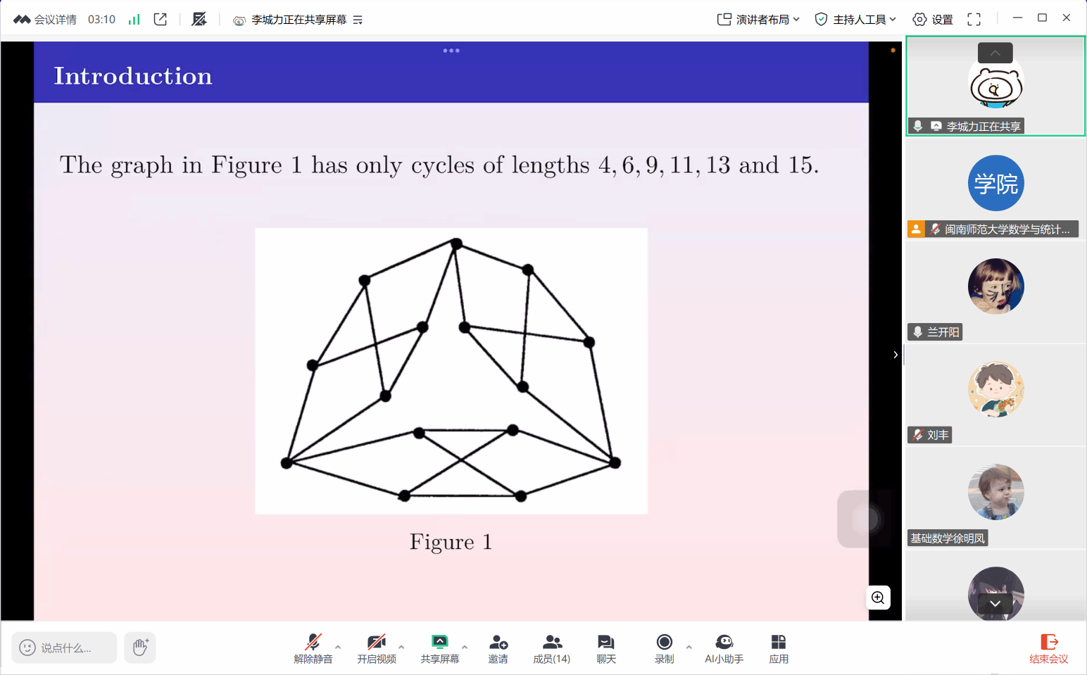Viewport: 1087px width, 675px height.
Task: Click the raise hand icon
Action: pos(140,647)
